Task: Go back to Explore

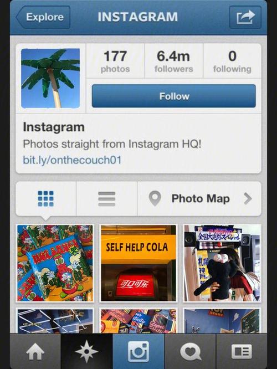Action: click(43, 17)
